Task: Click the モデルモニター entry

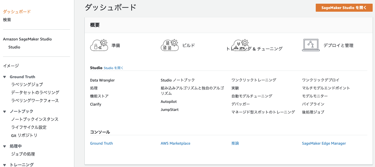Action: pos(315,96)
